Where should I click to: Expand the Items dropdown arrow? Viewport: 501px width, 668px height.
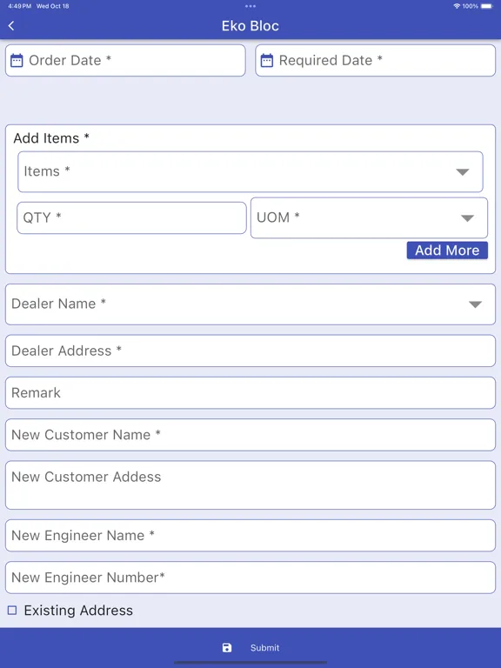462,171
